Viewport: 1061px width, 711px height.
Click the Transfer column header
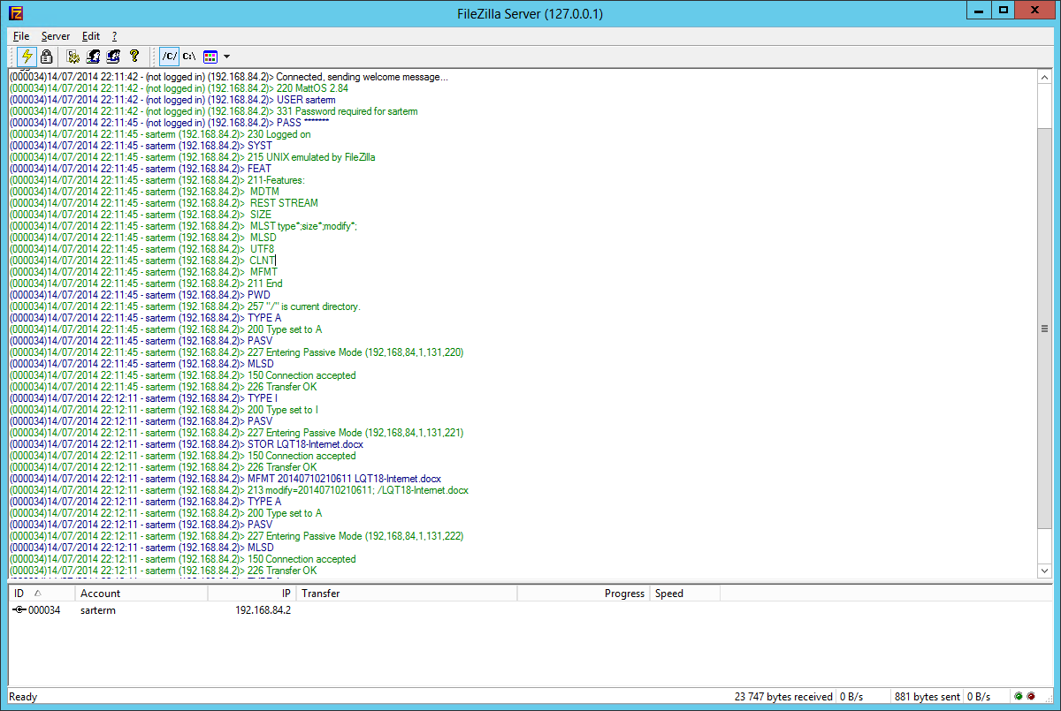click(x=406, y=594)
